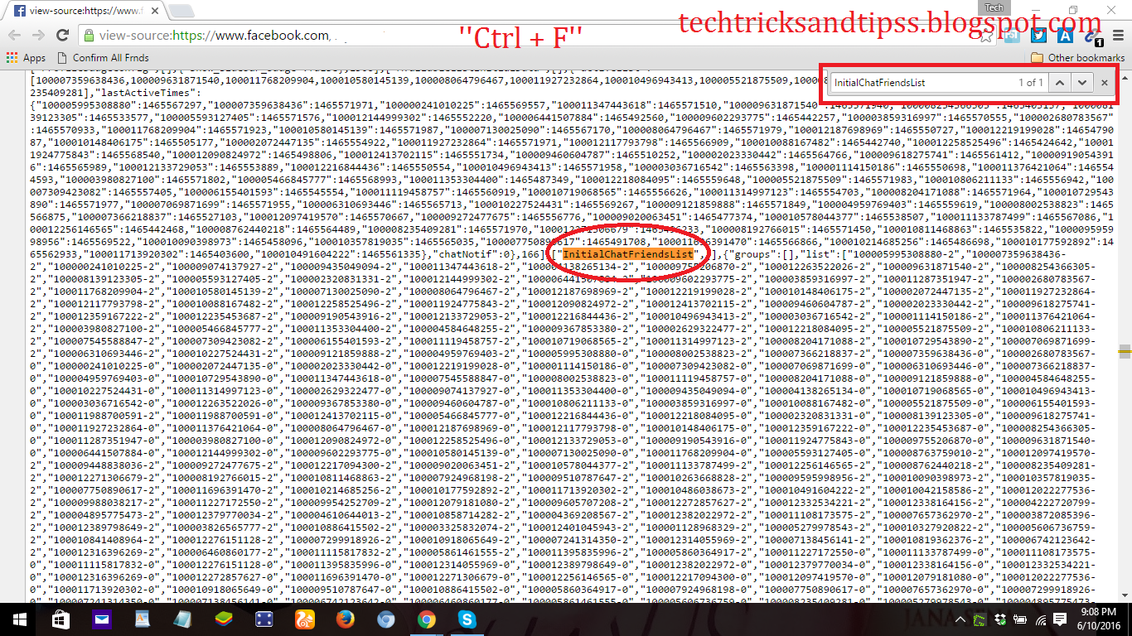Click the address bar URL
Viewport: 1132px width, 636px height.
pos(214,36)
